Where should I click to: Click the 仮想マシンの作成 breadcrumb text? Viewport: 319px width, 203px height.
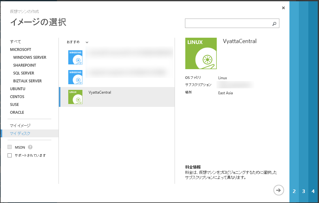pos(25,12)
